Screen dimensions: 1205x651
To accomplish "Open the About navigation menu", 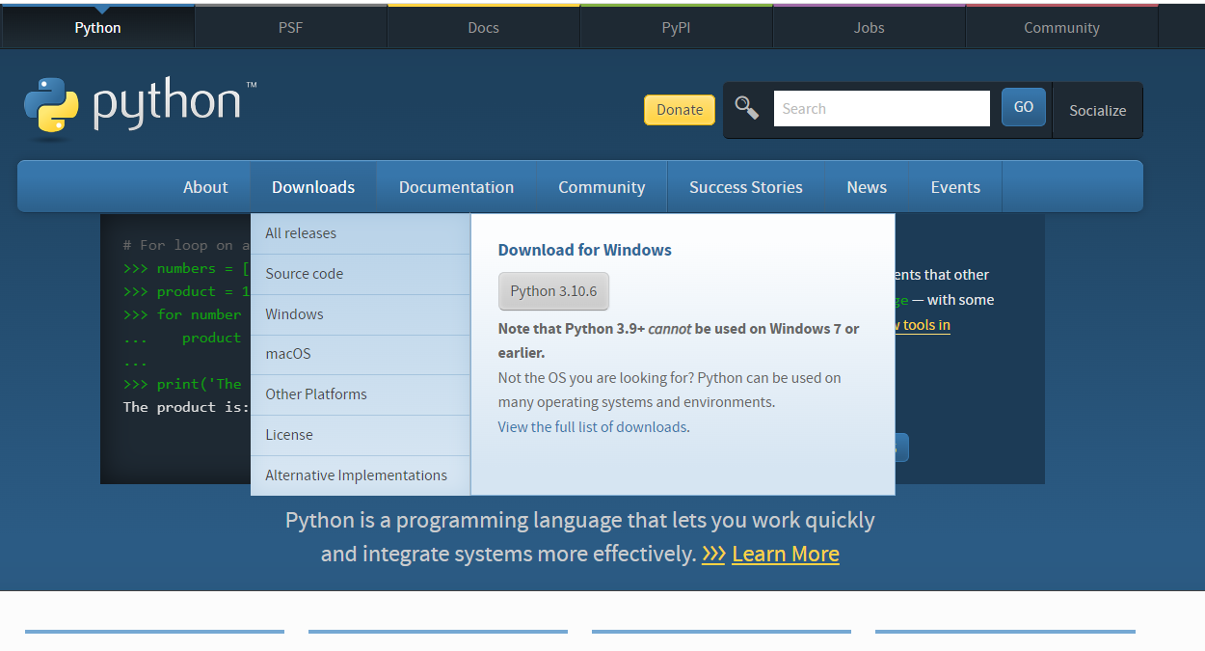I will (205, 187).
